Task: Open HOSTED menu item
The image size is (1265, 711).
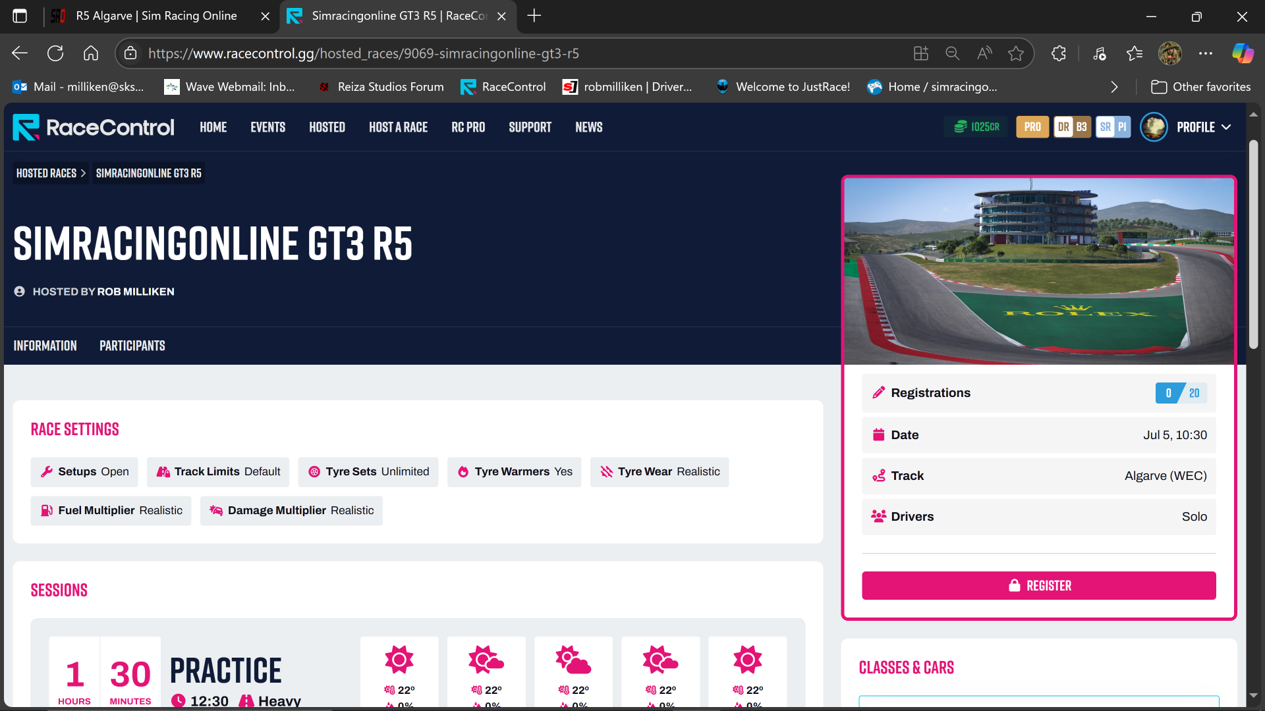Action: click(327, 127)
